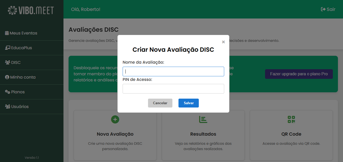Open Meus Eventos from the sidebar
This screenshot has height=162, width=343.
[23, 33]
